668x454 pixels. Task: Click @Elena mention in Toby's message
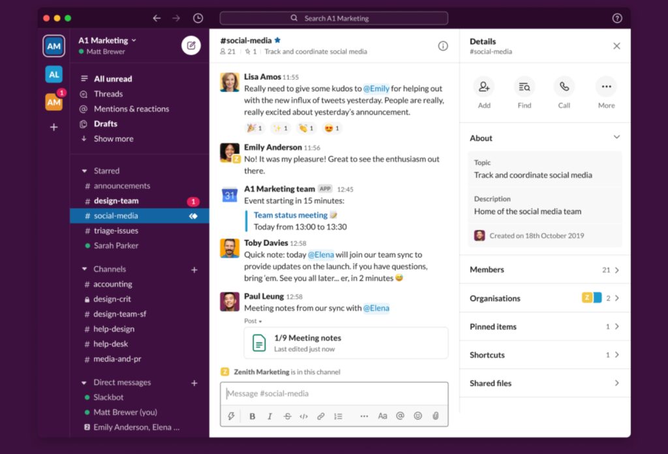[321, 254]
